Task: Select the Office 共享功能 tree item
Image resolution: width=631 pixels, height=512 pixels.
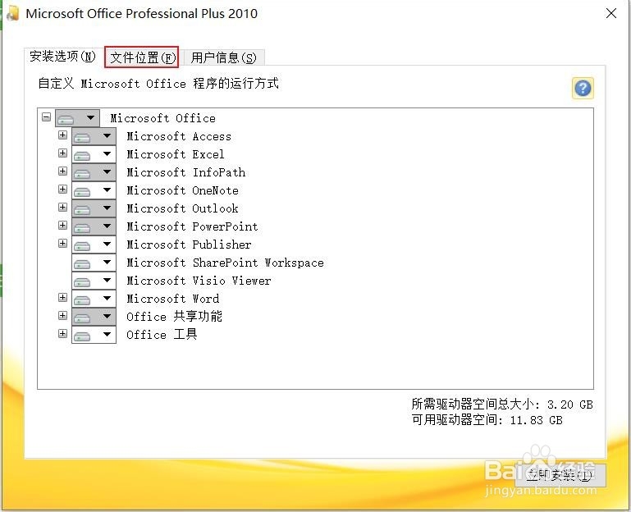Action: [x=174, y=317]
